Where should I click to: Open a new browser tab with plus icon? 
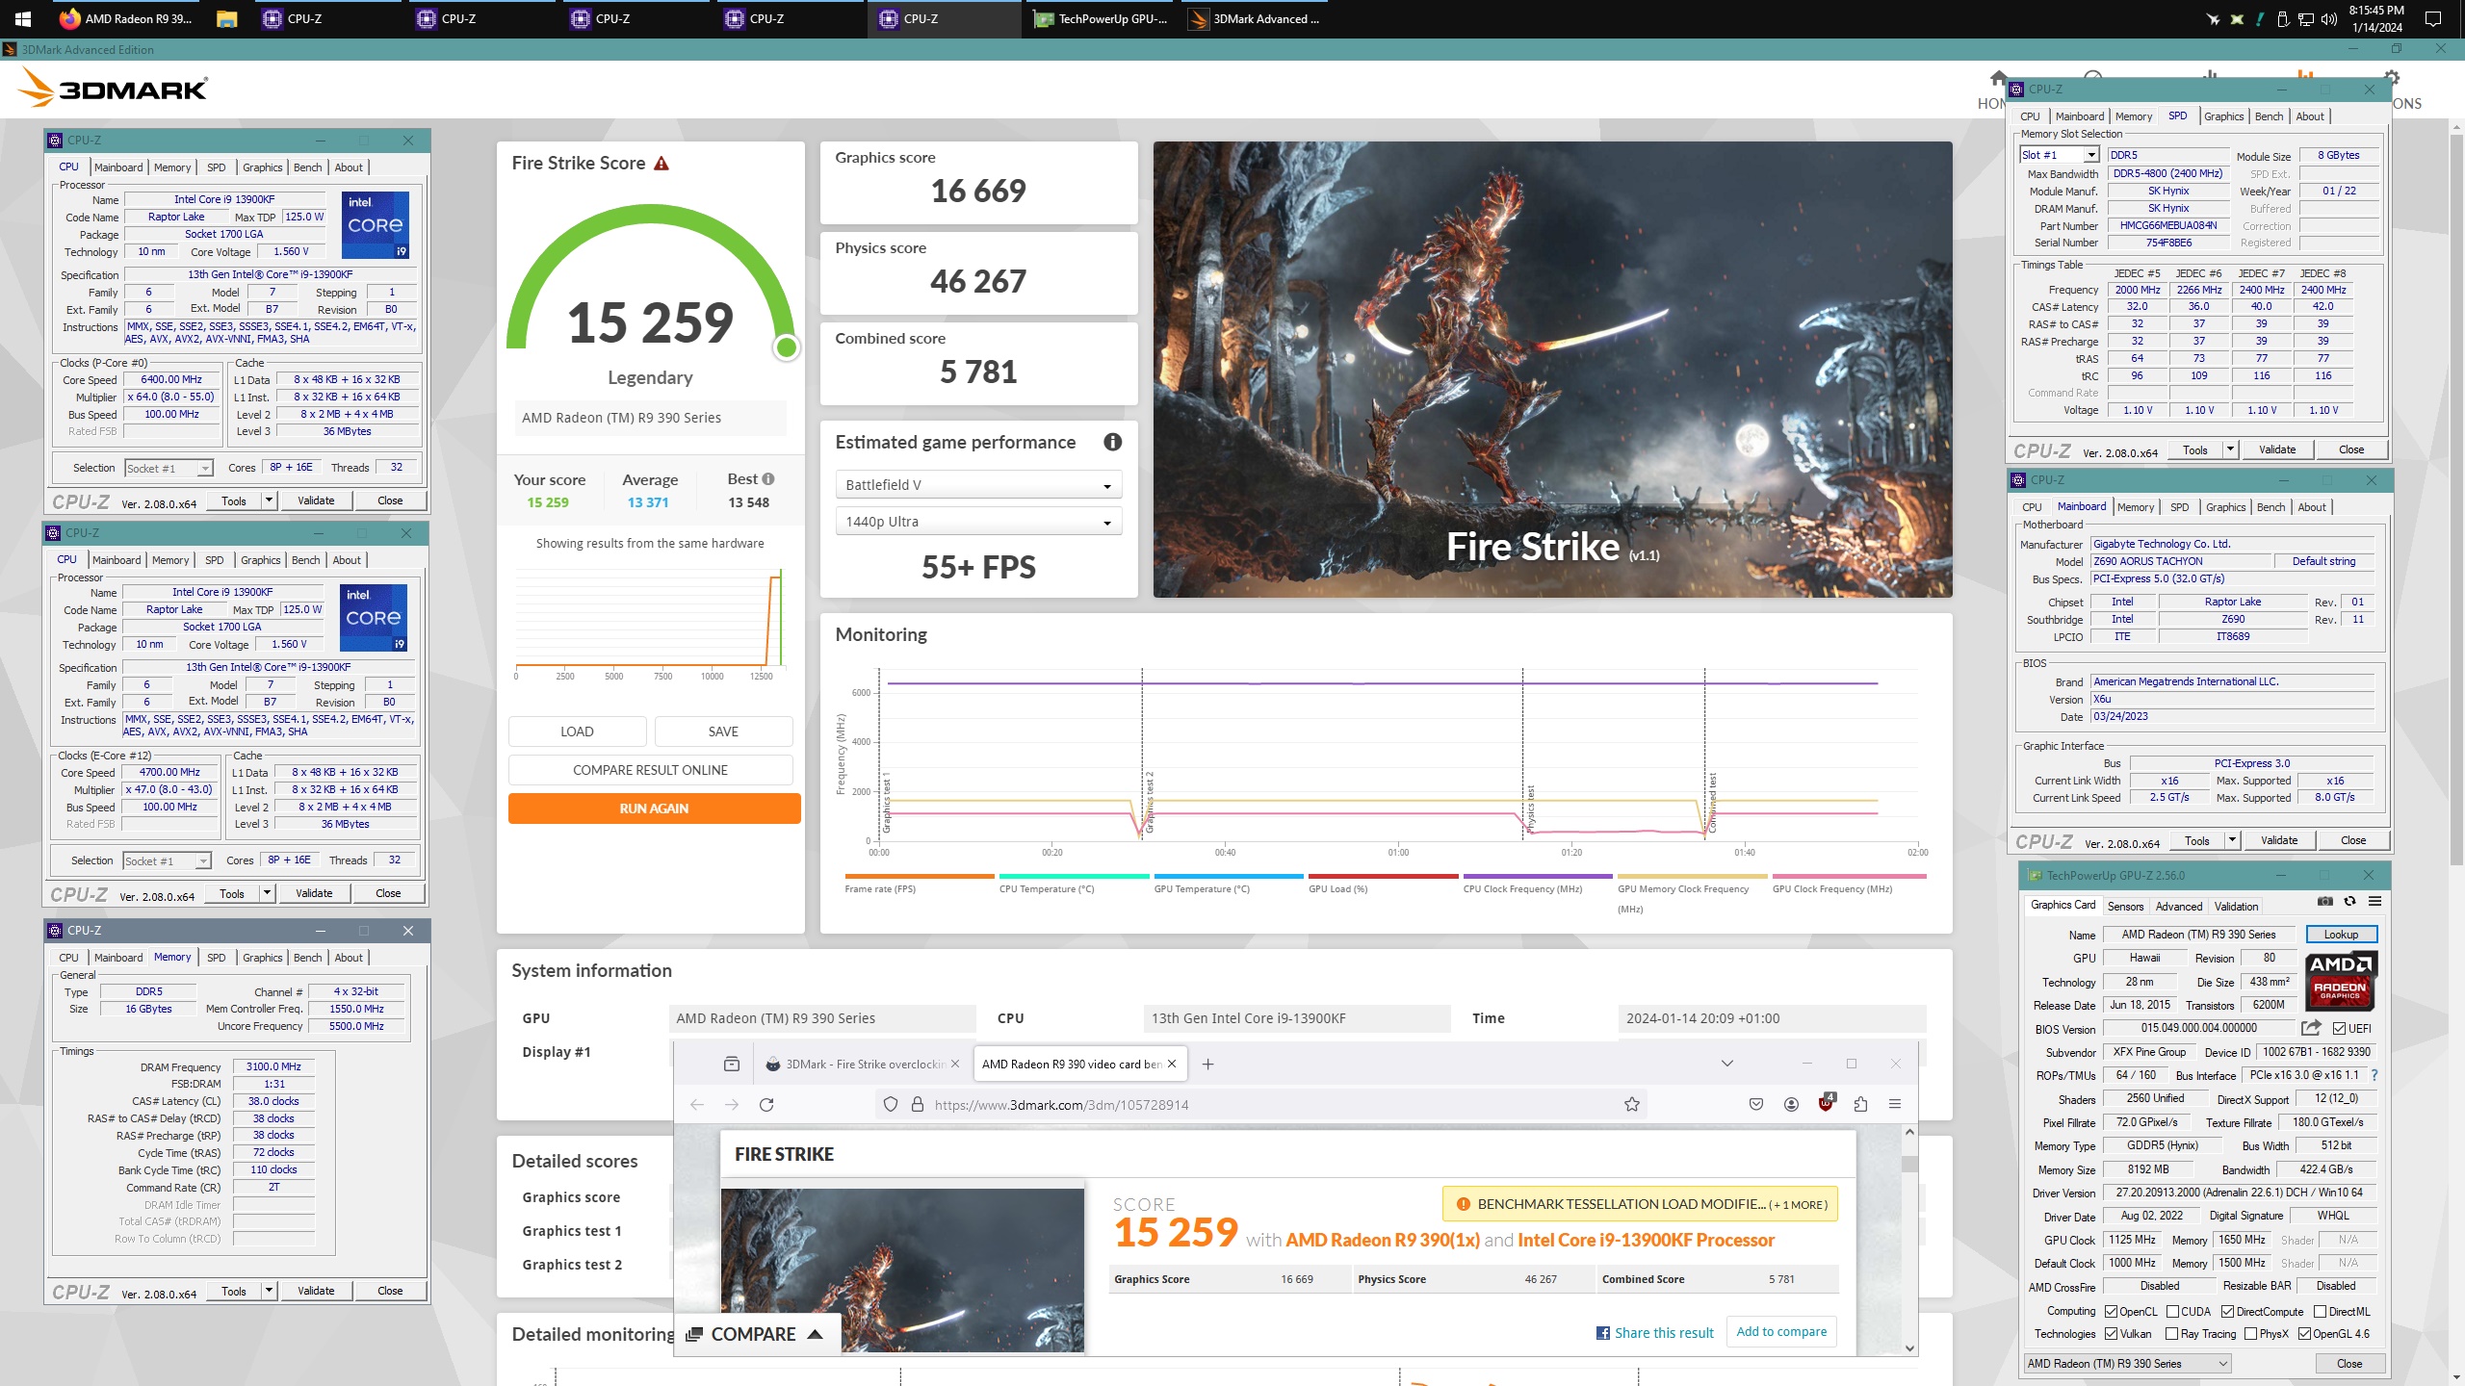1207,1064
